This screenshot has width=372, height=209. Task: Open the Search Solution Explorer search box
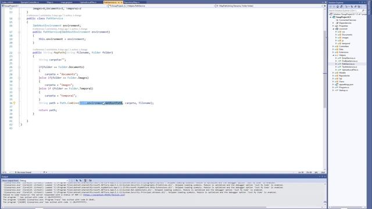pos(345,10)
